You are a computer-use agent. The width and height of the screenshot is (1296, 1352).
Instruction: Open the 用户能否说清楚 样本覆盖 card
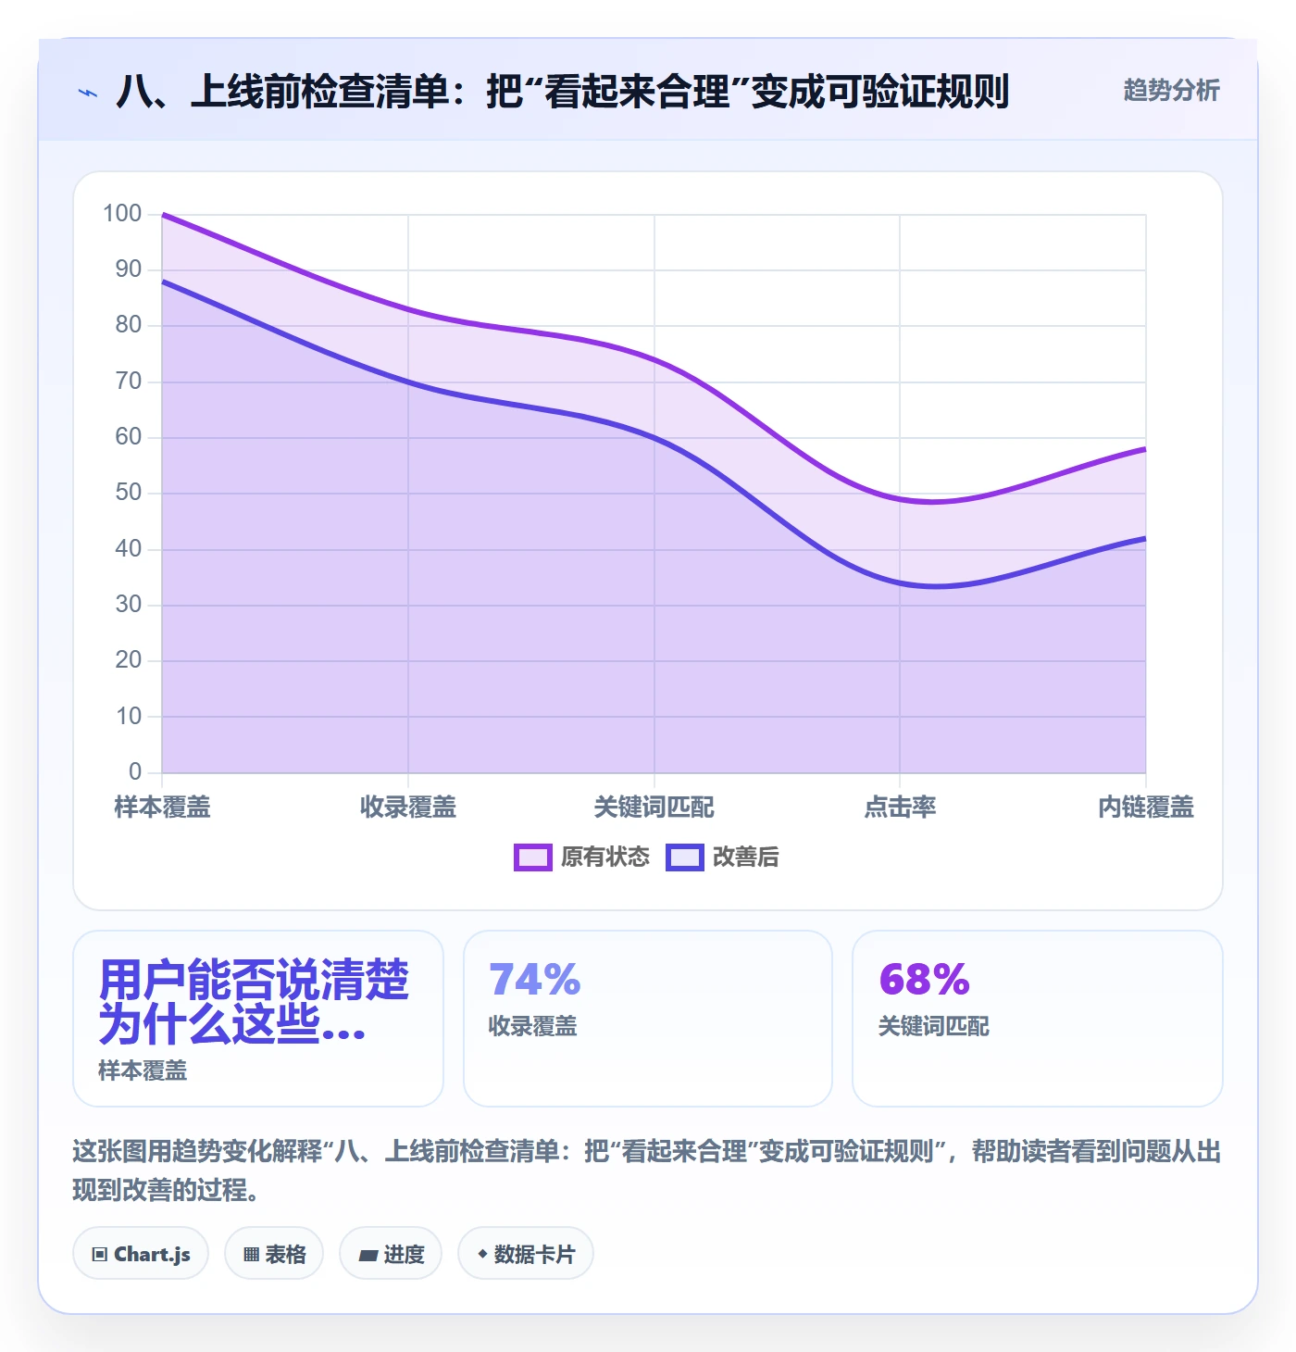click(x=258, y=1019)
